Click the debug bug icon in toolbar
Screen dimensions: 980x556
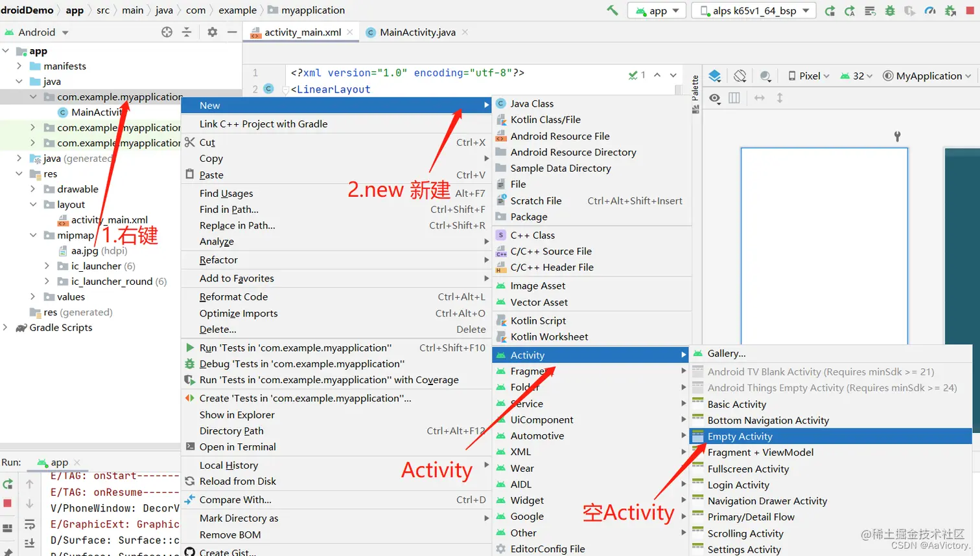tap(890, 10)
